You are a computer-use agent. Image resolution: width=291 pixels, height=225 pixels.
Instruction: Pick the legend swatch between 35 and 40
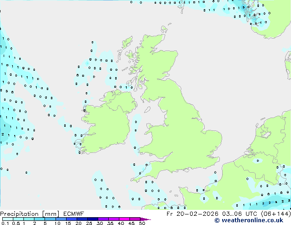[113, 219]
